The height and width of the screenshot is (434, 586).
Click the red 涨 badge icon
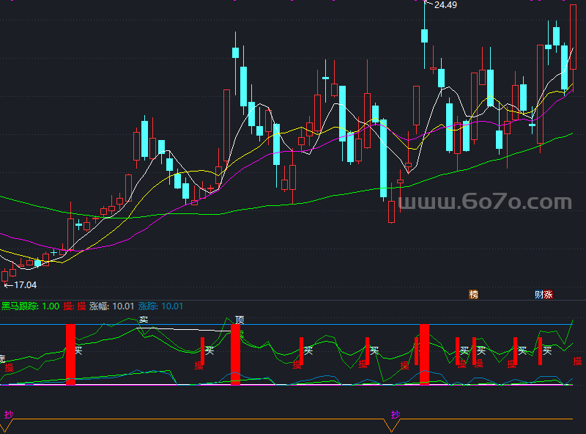(x=549, y=295)
